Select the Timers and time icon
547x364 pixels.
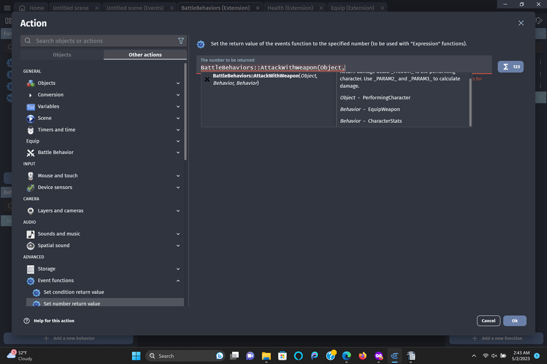(31, 130)
